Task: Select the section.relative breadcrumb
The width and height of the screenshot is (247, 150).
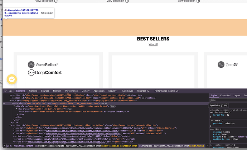Action: tap(171, 146)
